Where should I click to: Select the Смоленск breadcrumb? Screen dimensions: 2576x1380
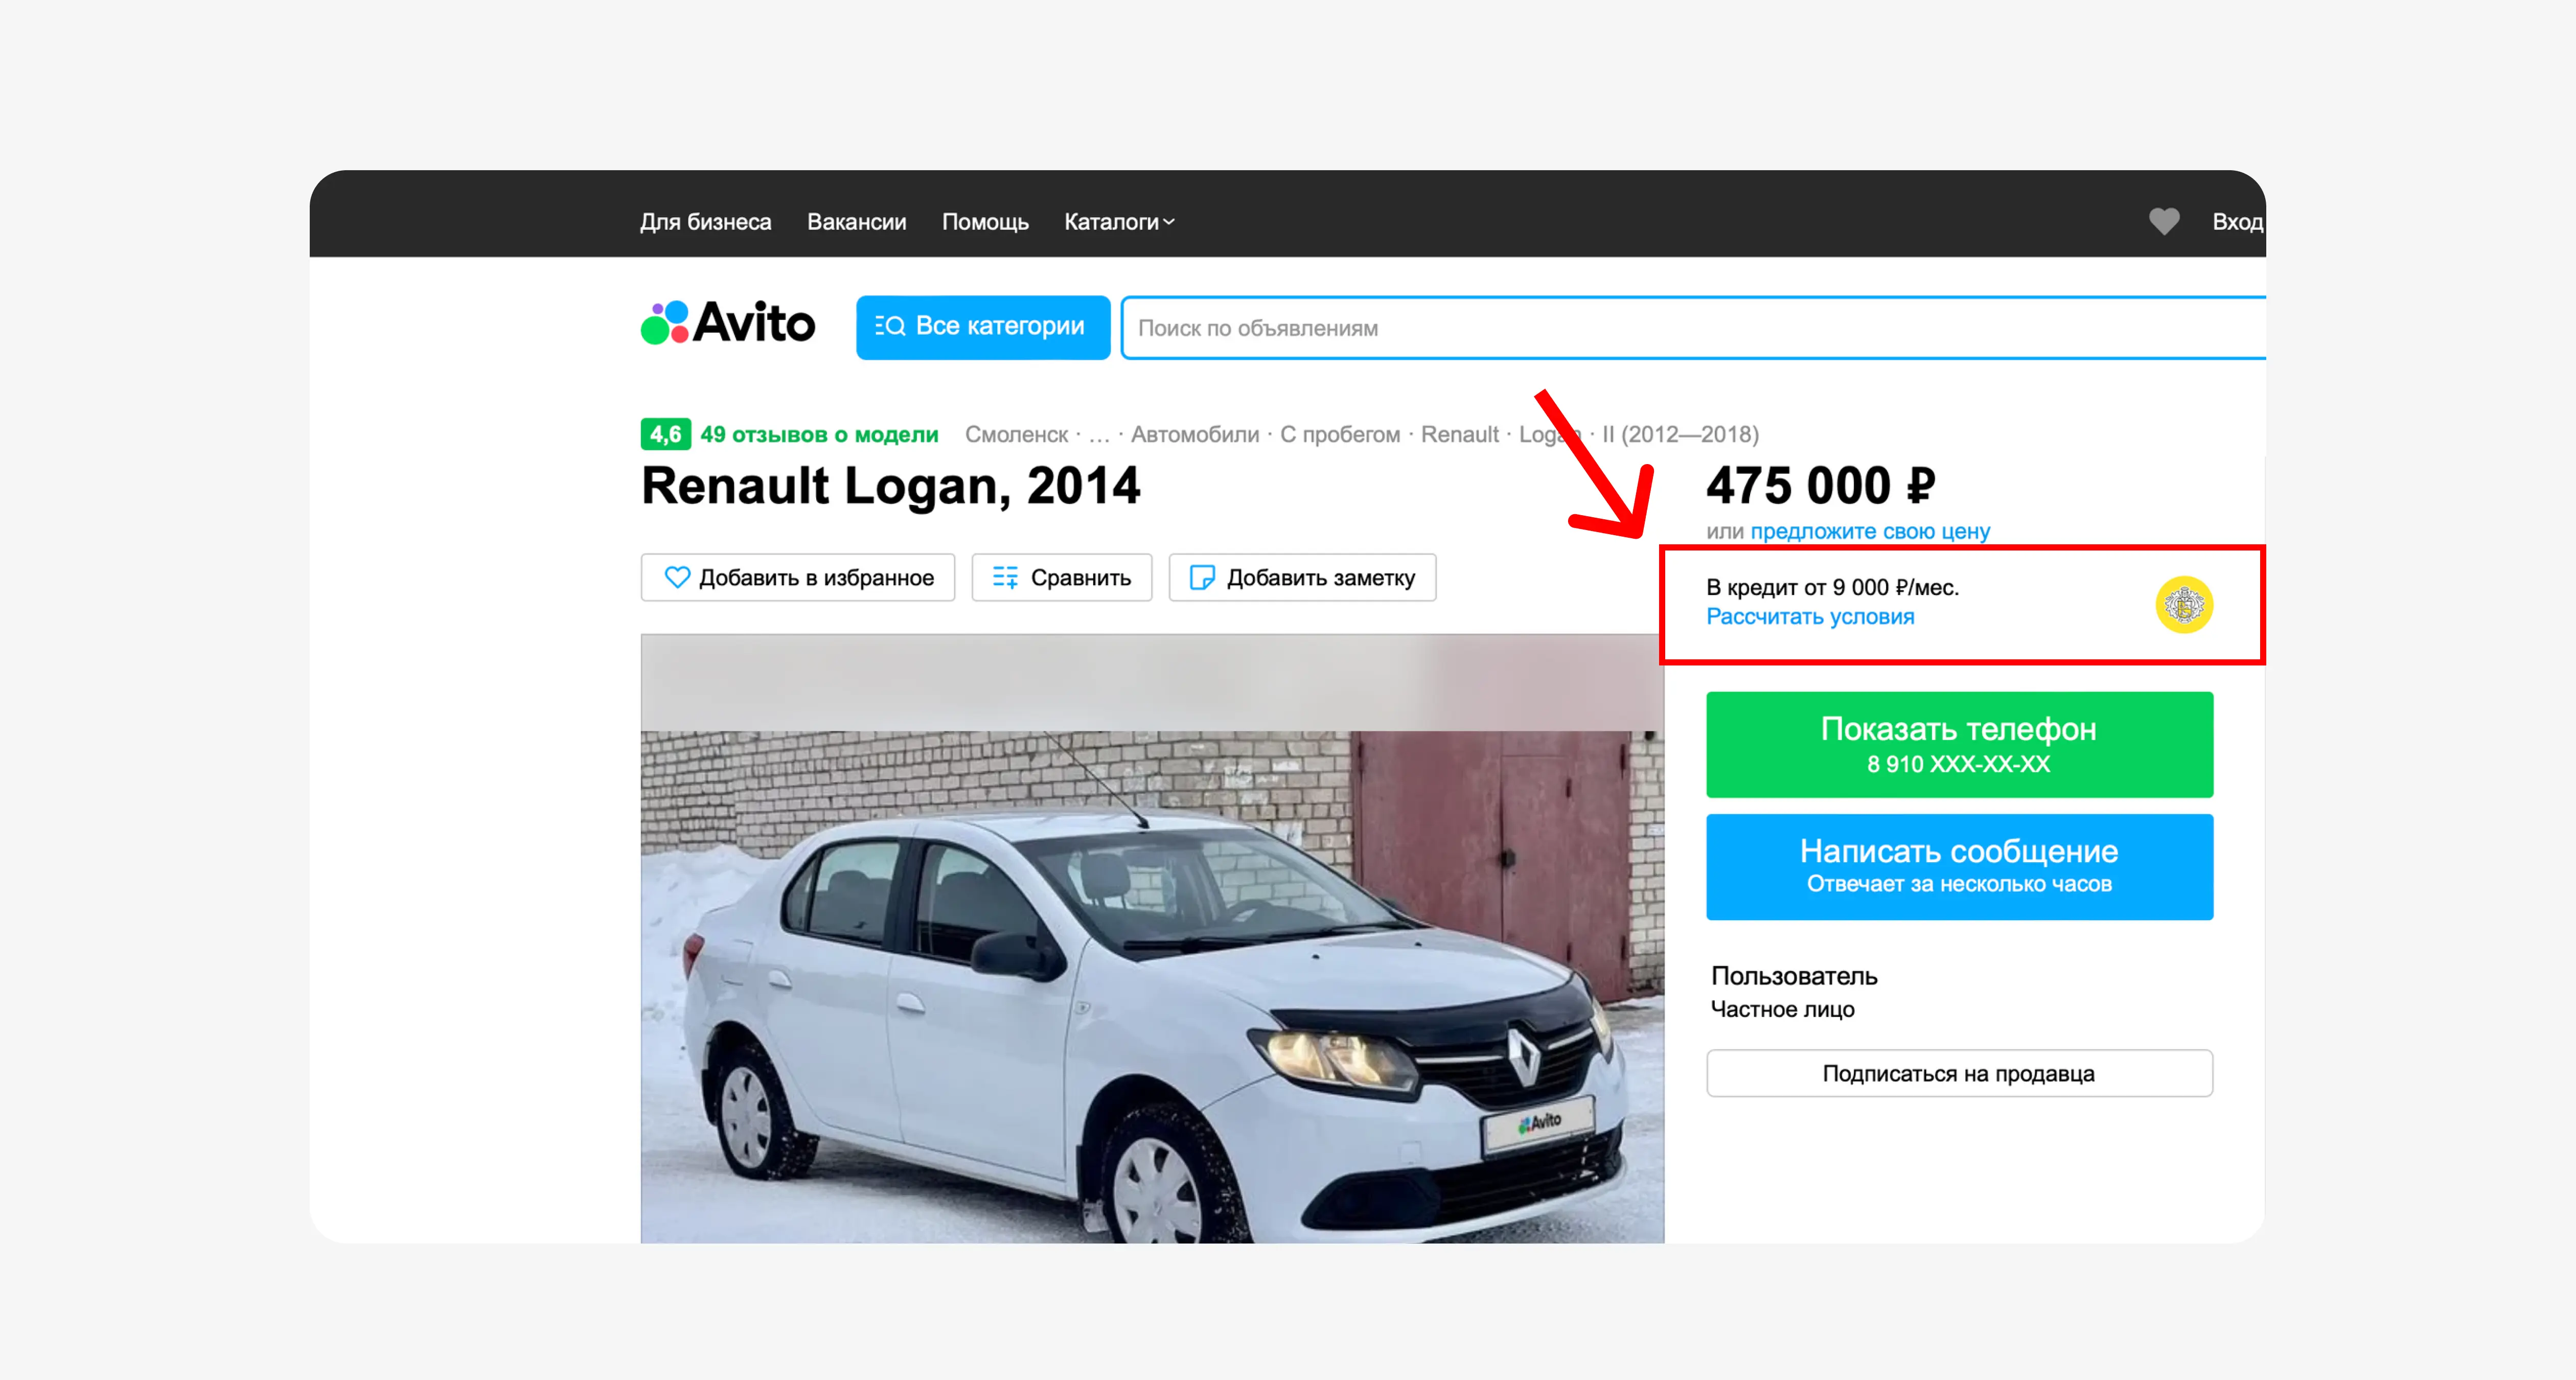pos(1016,434)
